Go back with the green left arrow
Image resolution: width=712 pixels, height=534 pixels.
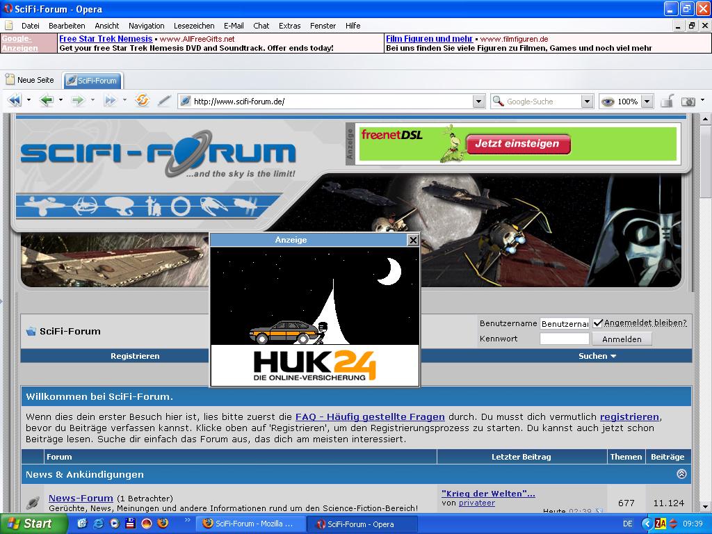point(47,100)
